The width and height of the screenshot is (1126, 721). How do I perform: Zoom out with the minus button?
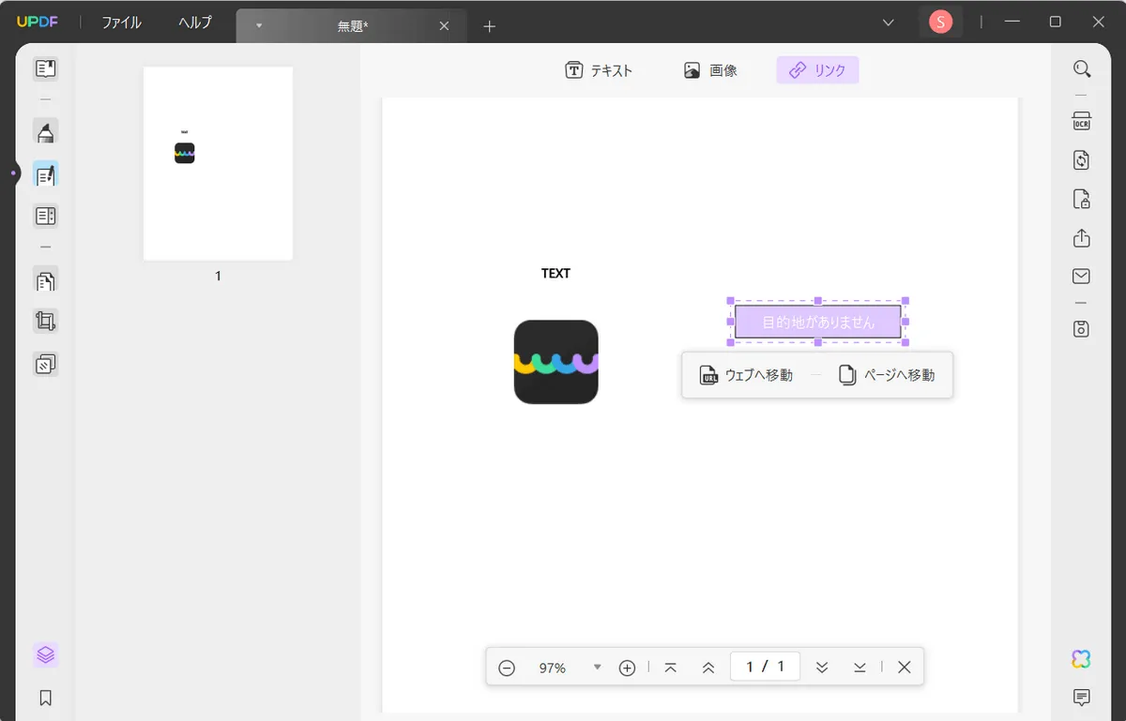[507, 668]
